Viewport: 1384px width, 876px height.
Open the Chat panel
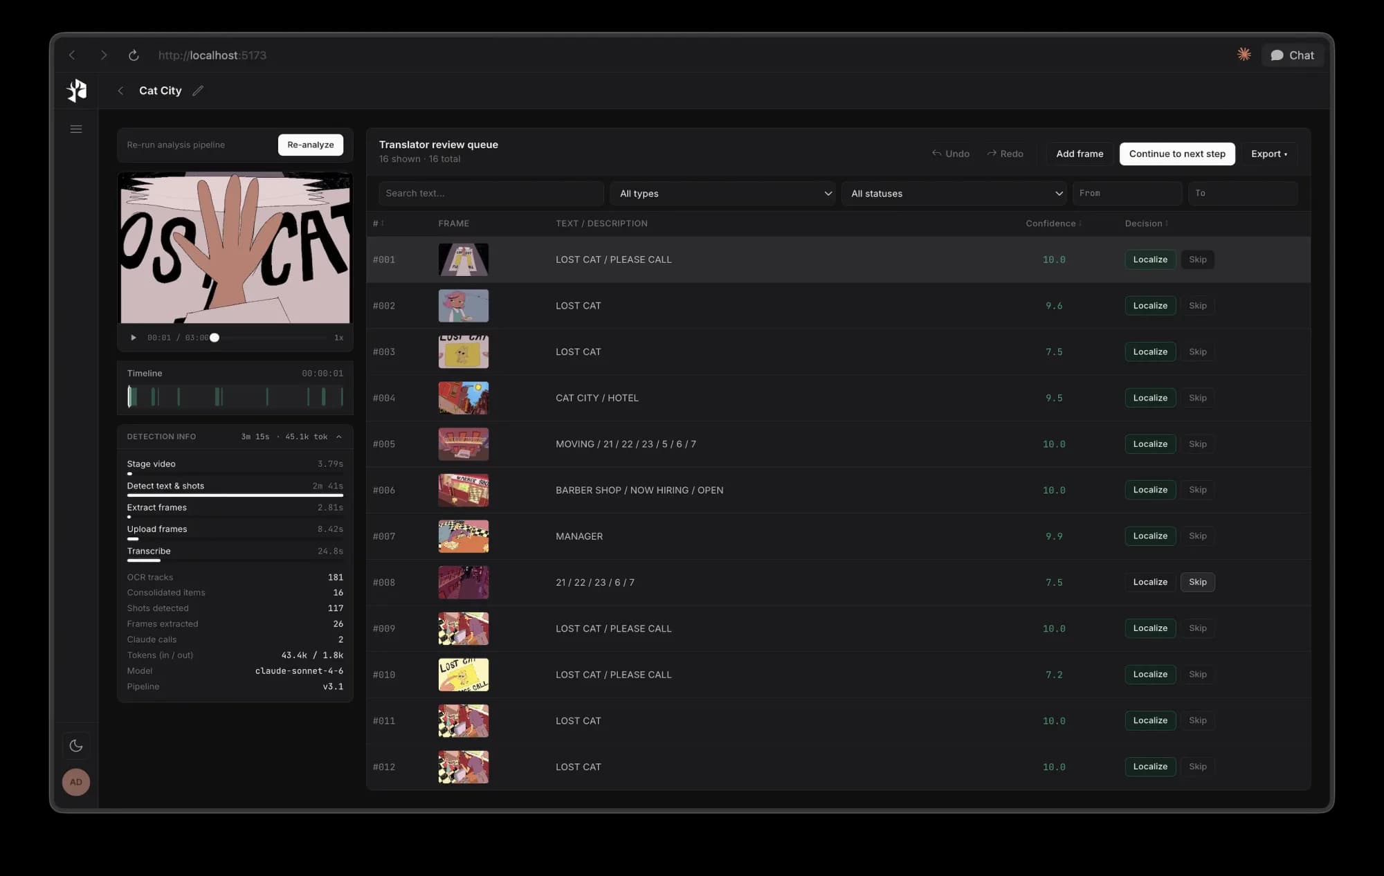tap(1292, 55)
